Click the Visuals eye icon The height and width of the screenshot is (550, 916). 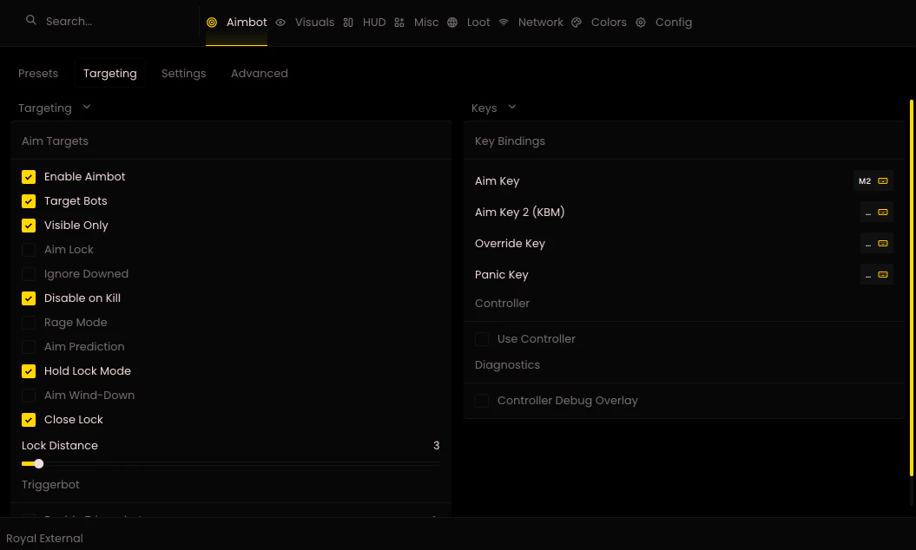click(280, 23)
